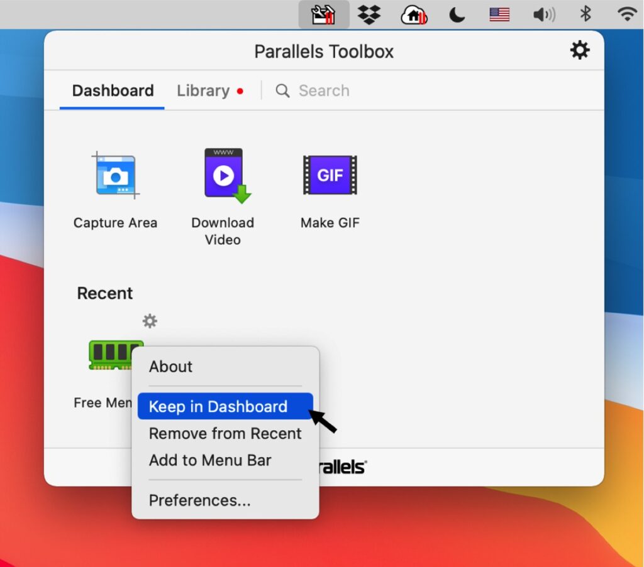This screenshot has width=644, height=567.
Task: Open Preferences from the context menu
Action: pos(199,500)
